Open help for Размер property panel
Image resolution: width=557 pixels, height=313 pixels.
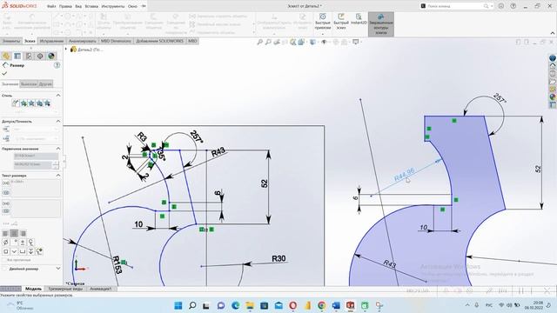click(x=57, y=65)
